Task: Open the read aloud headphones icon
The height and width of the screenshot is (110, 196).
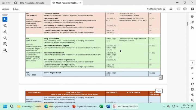Action: (171, 9)
